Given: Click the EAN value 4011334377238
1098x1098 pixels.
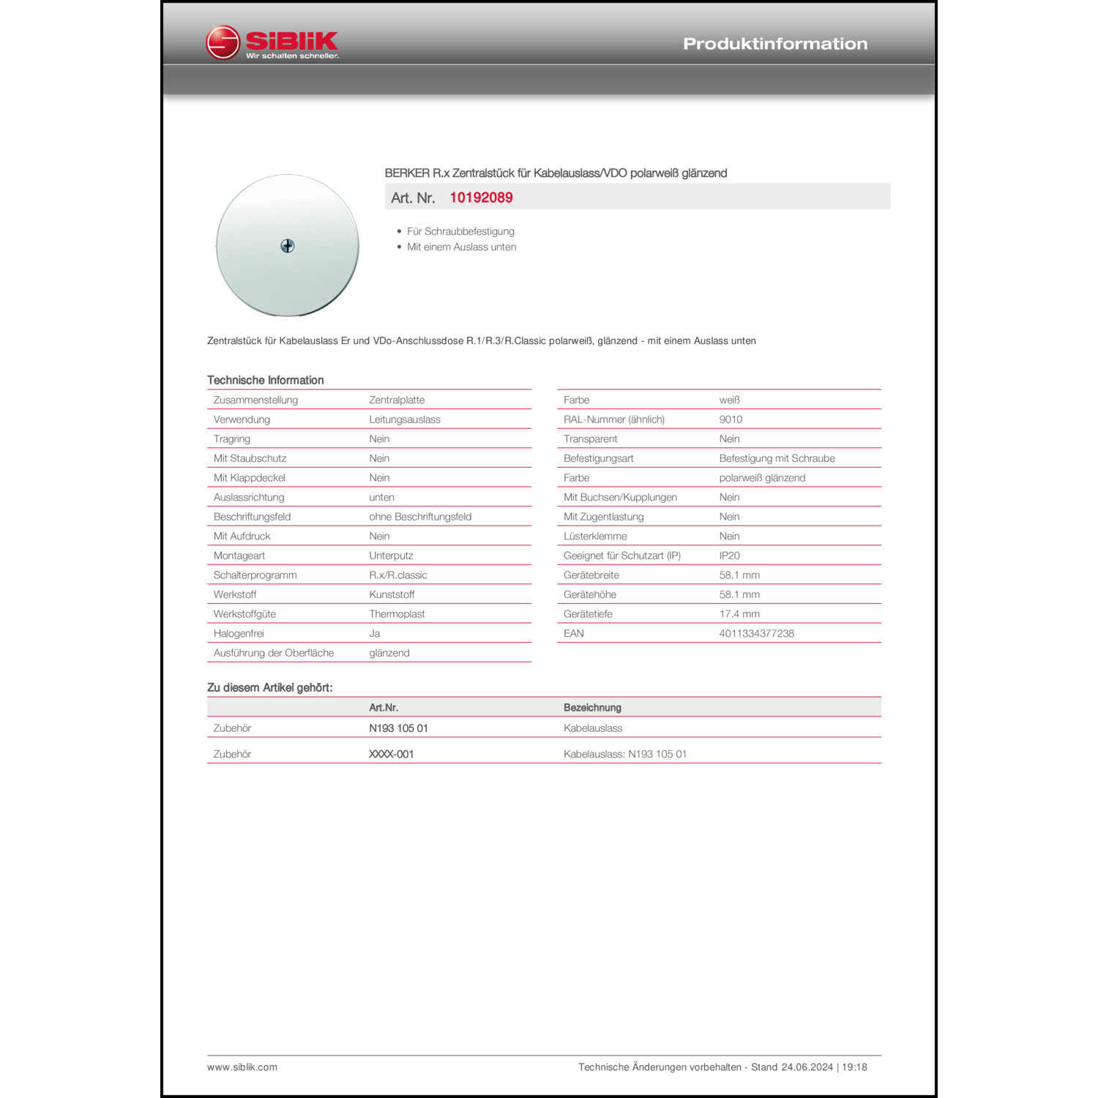Looking at the screenshot, I should pos(757,634).
